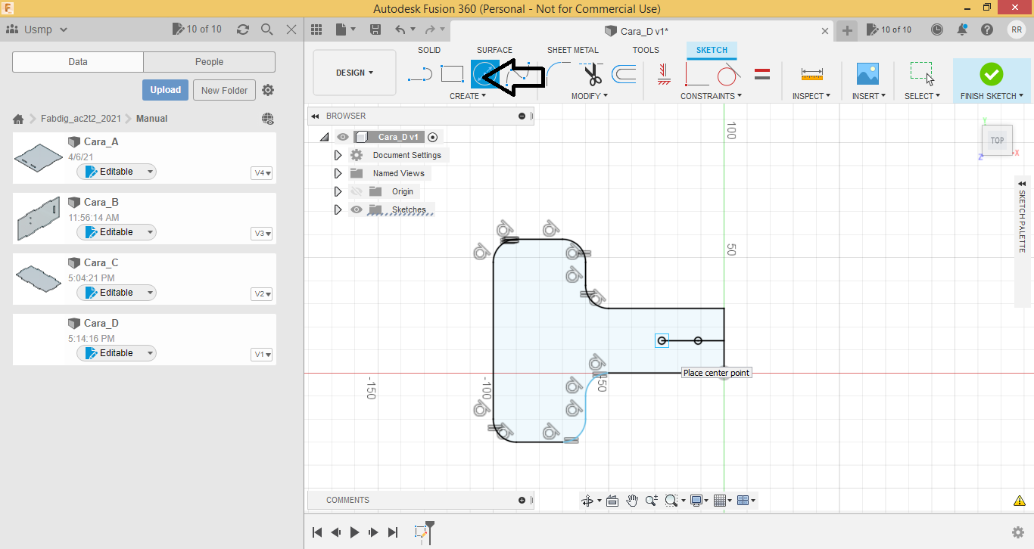Show the data panel grid icon

[316, 29]
